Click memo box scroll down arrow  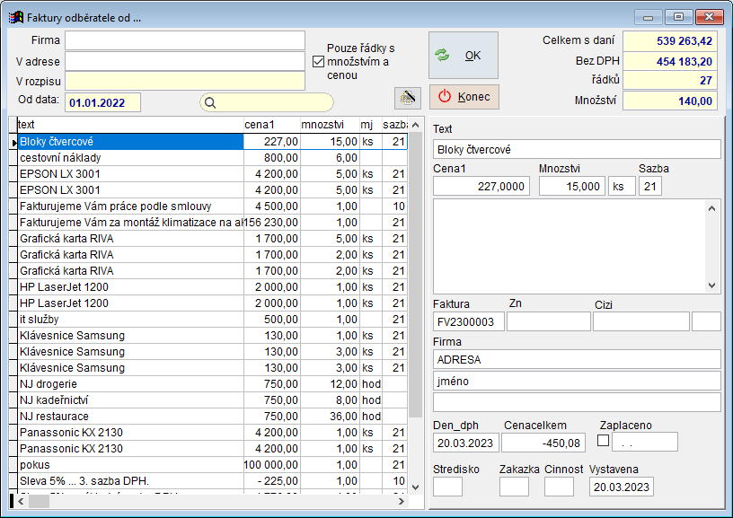click(711, 285)
